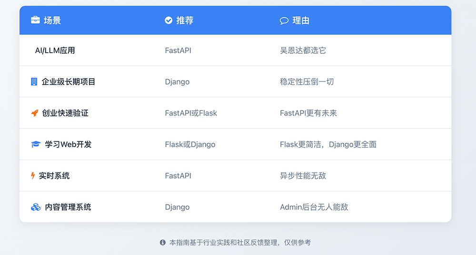The height and width of the screenshot is (255, 476).
Task: Click the rocket icon beside 创业快速验证
Action: [35, 113]
